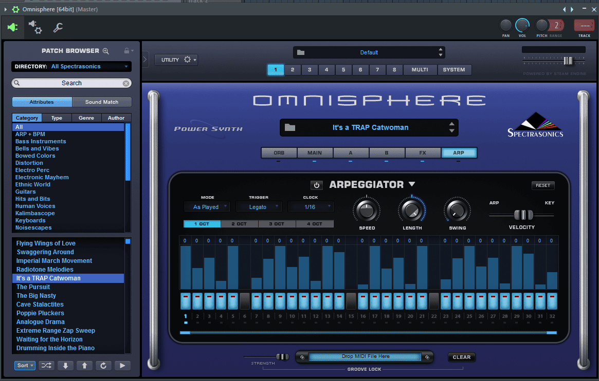This screenshot has height=381, width=599.
Task: Click Default multi stepper arrows
Action: (x=441, y=52)
